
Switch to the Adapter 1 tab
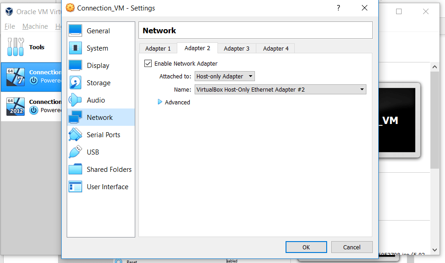158,48
